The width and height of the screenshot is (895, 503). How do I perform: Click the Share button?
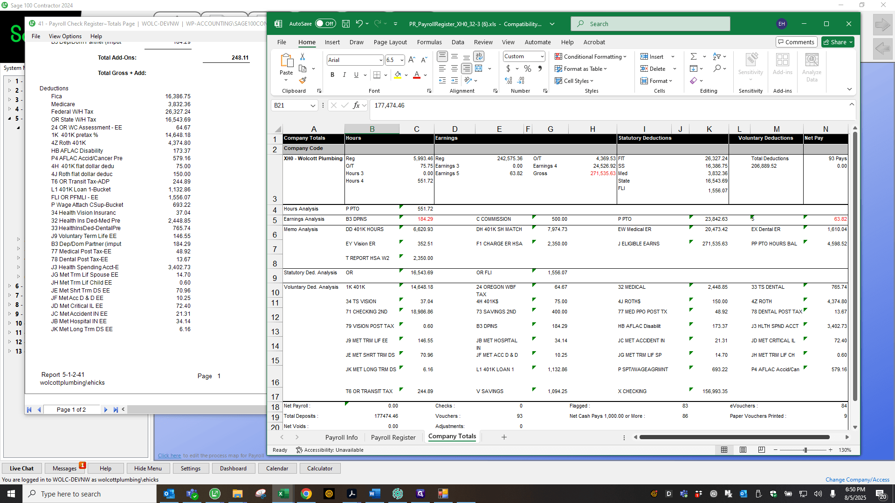pyautogui.click(x=838, y=42)
